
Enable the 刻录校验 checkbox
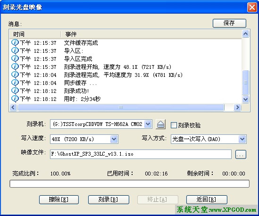pos(174,125)
